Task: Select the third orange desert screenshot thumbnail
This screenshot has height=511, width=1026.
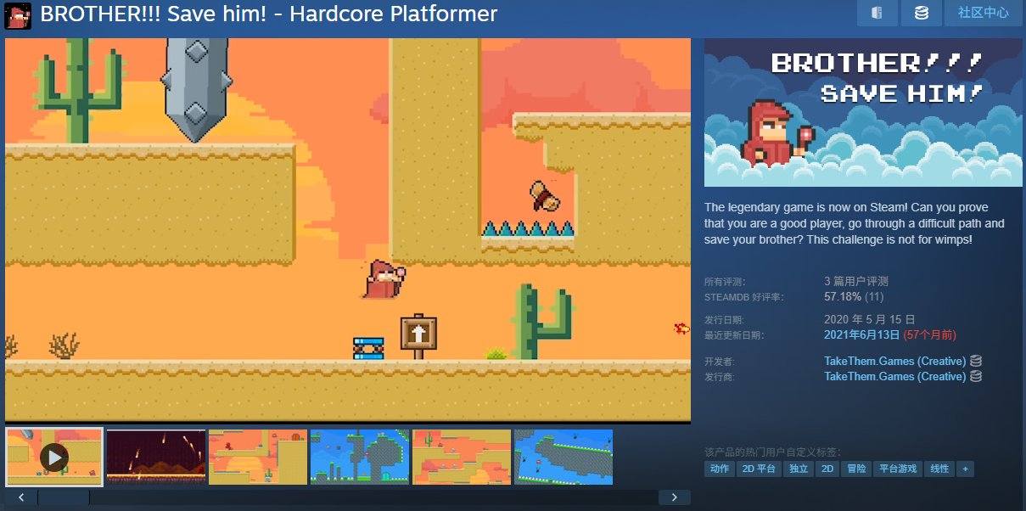Action: (258, 457)
